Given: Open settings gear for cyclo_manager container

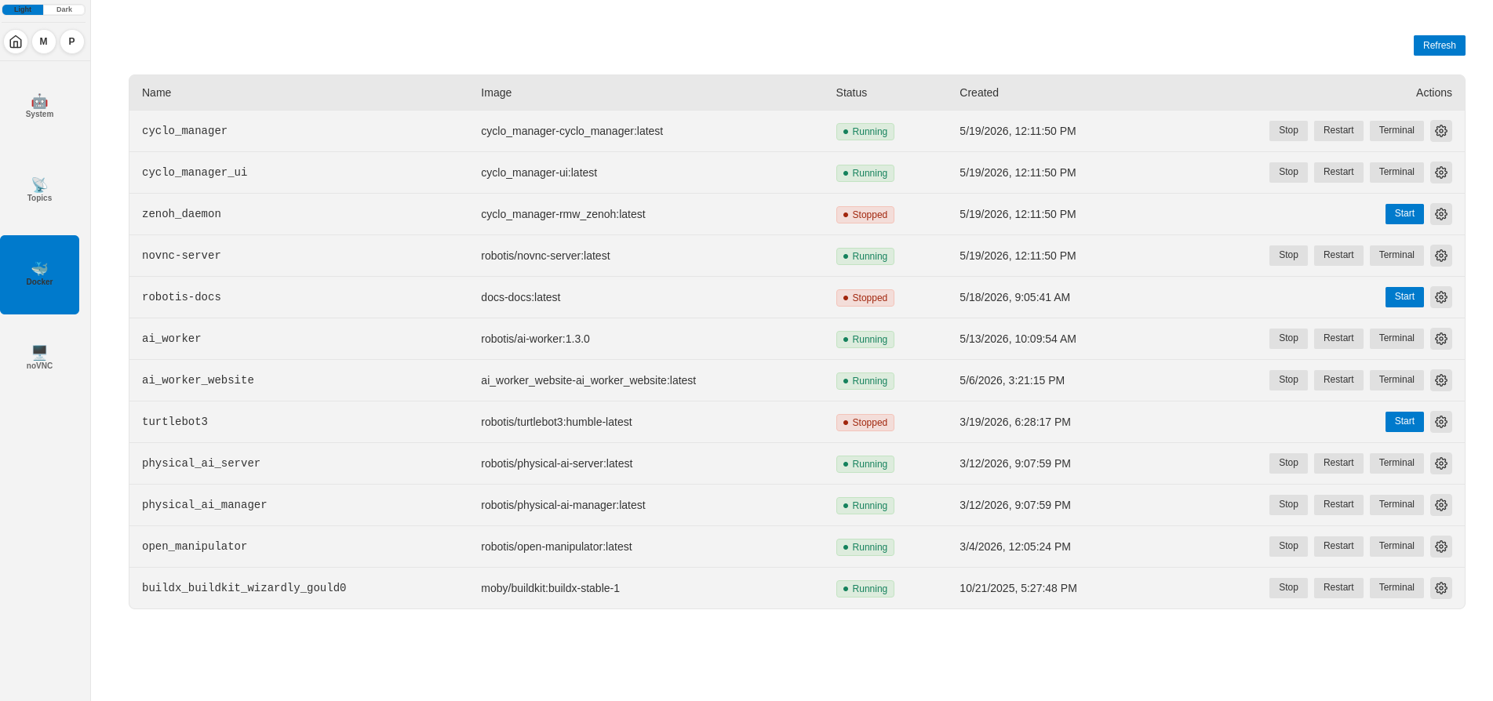Looking at the screenshot, I should click(x=1440, y=131).
